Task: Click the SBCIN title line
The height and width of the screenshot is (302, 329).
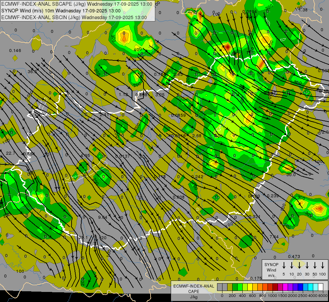Action: 74,17
